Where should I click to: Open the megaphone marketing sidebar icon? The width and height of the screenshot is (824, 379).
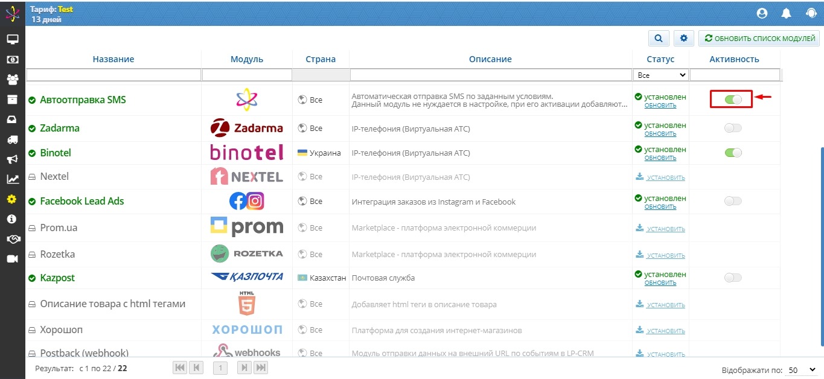12,159
